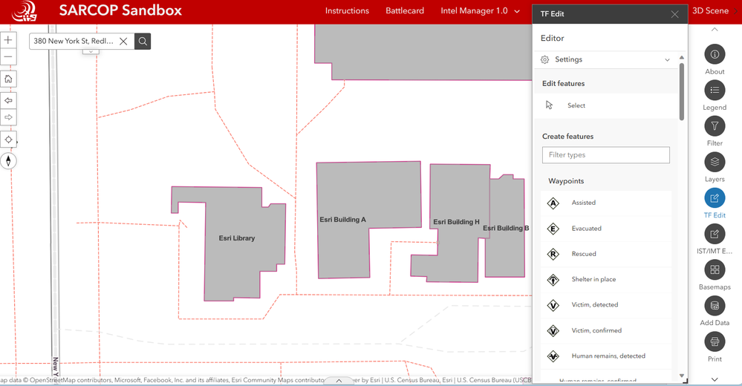
Task: Reset the compass orientation
Action: point(8,161)
